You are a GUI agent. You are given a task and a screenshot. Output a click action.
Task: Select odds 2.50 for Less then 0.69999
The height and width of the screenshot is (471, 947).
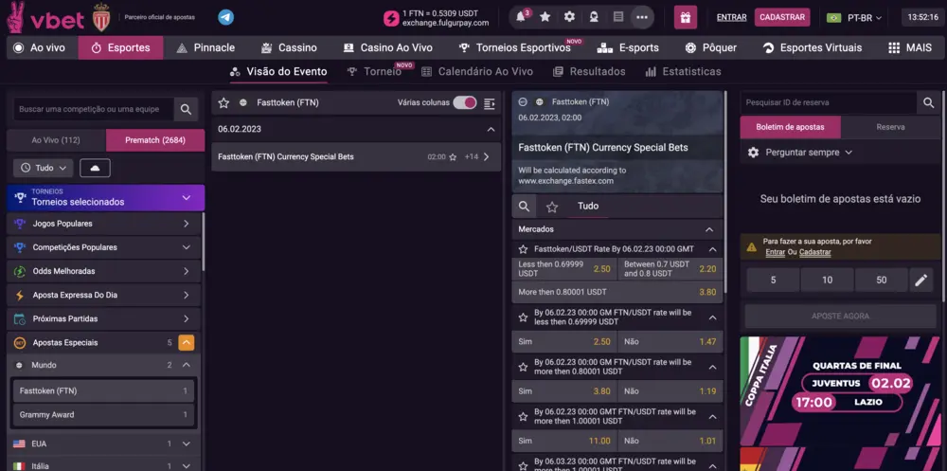tap(564, 268)
